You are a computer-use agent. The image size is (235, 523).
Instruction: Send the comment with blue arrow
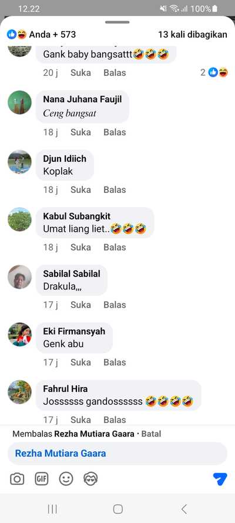pyautogui.click(x=220, y=479)
